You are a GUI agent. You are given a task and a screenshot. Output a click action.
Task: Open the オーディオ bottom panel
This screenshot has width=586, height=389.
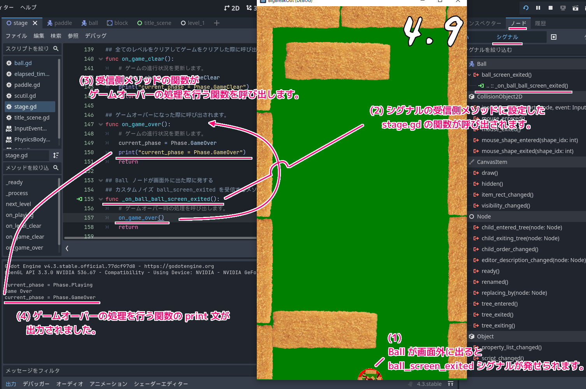(x=70, y=384)
